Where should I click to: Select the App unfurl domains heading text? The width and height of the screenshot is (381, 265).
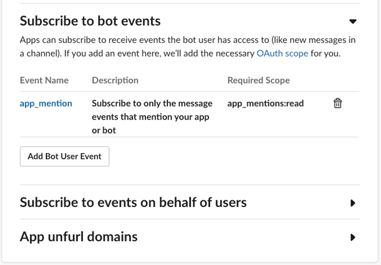79,237
